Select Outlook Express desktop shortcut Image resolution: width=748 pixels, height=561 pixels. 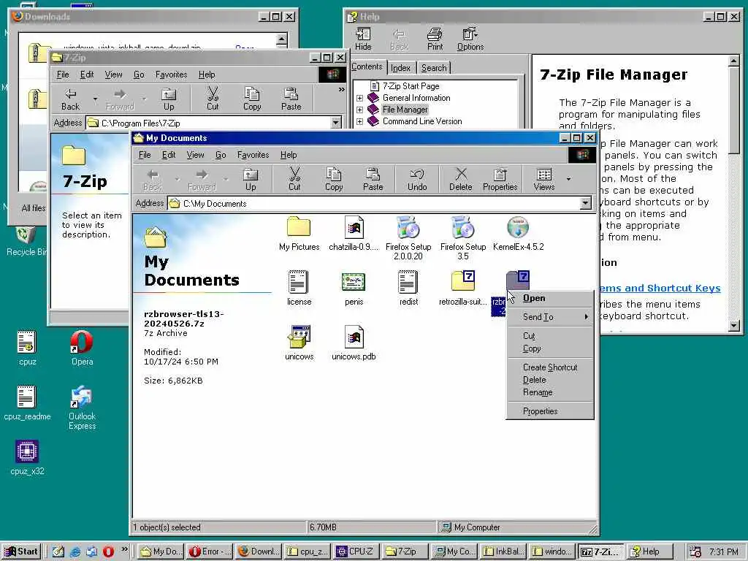click(x=82, y=408)
